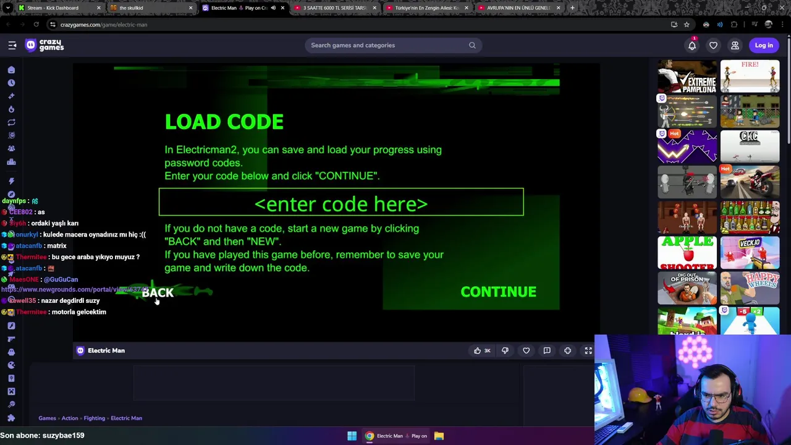Click BACK in the Load Code screen
The width and height of the screenshot is (791, 445).
tap(158, 293)
